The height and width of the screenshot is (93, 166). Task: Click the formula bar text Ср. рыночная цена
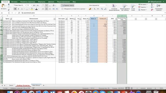28,13
